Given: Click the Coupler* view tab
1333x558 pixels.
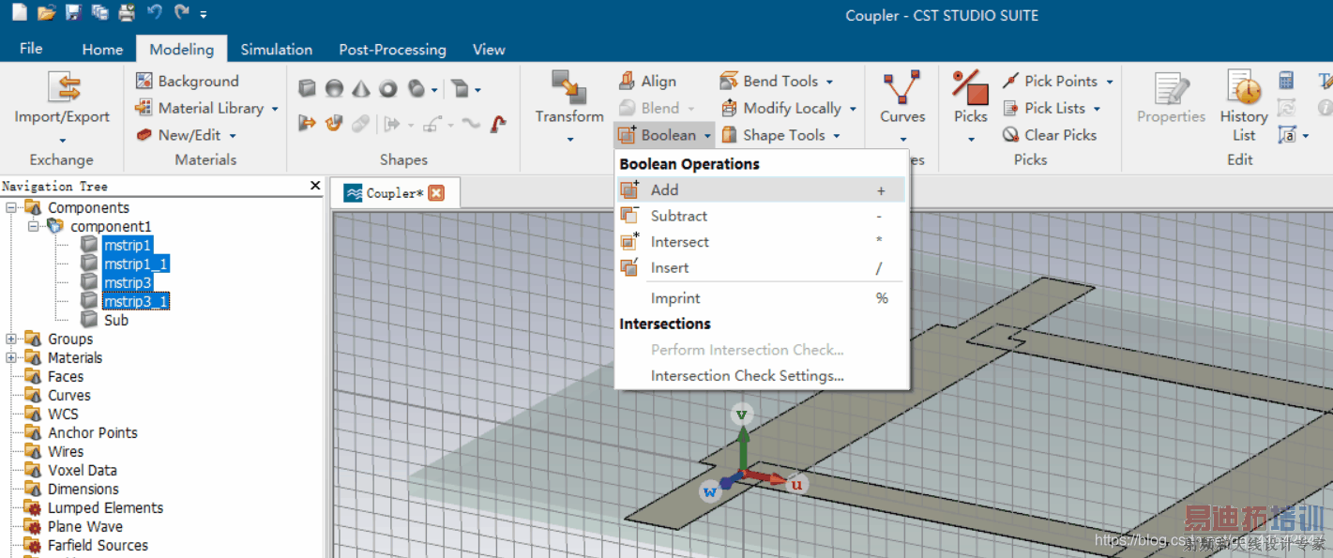Looking at the screenshot, I should (x=393, y=193).
